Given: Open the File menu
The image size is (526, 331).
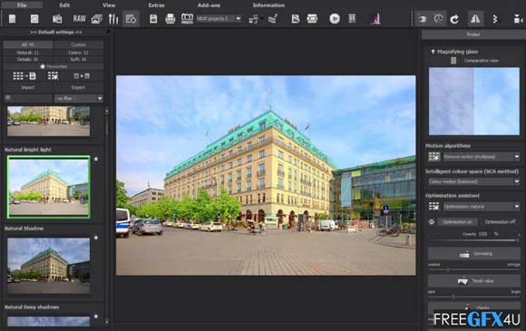Looking at the screenshot, I should click(22, 5).
